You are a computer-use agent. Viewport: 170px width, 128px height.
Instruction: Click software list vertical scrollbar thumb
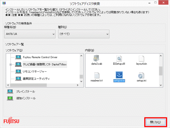[x=81, y=77]
